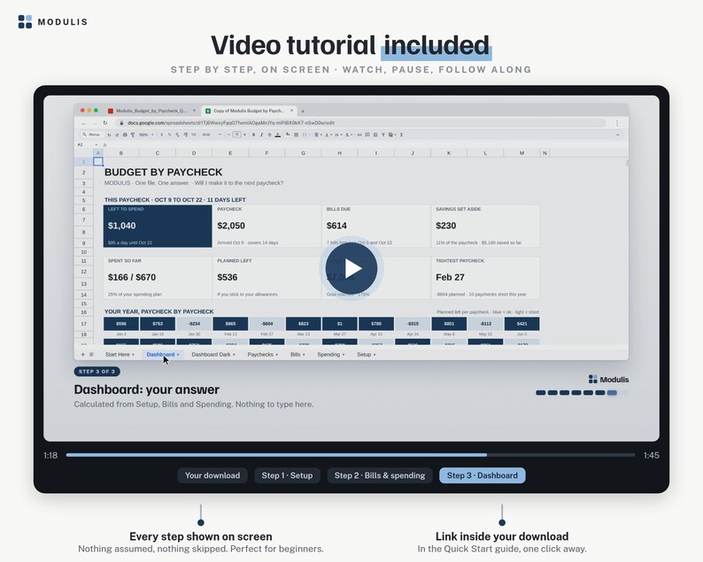
Task: Click the insert link icon
Action: 359,135
